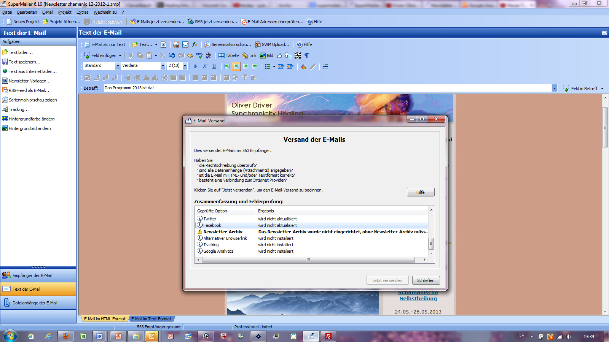
Task: Toggle underline (U) formatting
Action: (214, 66)
